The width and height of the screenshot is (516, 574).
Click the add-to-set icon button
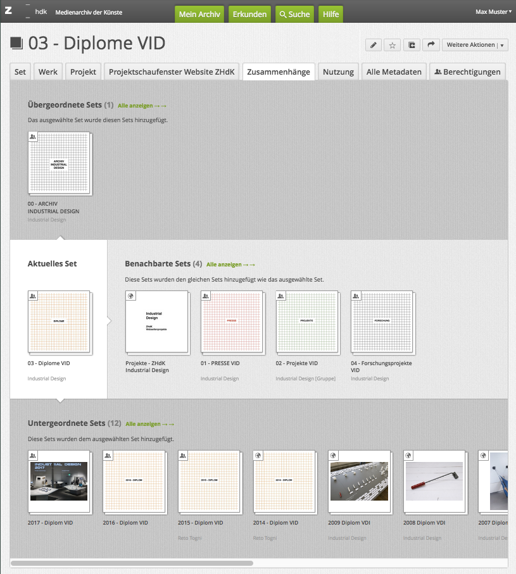[412, 45]
